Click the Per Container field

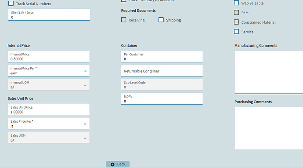(162, 57)
